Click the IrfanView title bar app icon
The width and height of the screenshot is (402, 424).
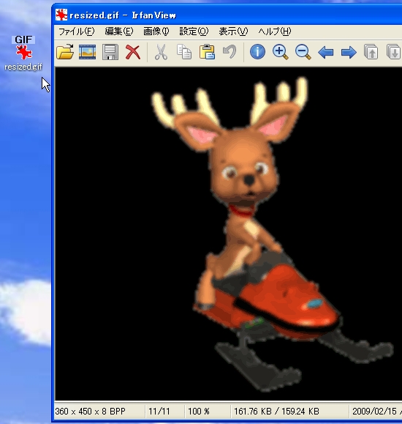tap(61, 15)
